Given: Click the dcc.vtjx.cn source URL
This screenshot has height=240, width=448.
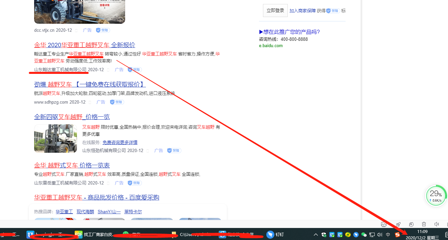Looking at the screenshot, I should [x=44, y=30].
